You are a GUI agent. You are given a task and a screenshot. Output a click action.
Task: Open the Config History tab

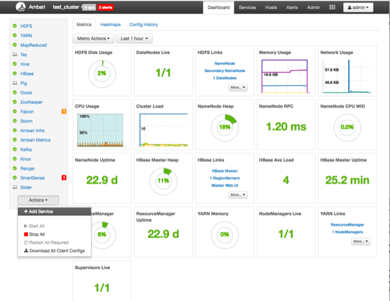pos(144,25)
